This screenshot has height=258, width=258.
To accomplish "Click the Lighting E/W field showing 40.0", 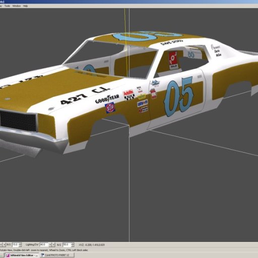I will (x=44, y=244).
